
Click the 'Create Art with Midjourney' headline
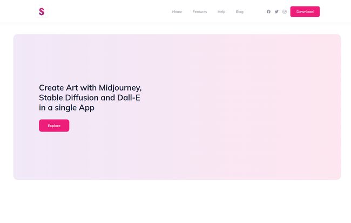90,97
